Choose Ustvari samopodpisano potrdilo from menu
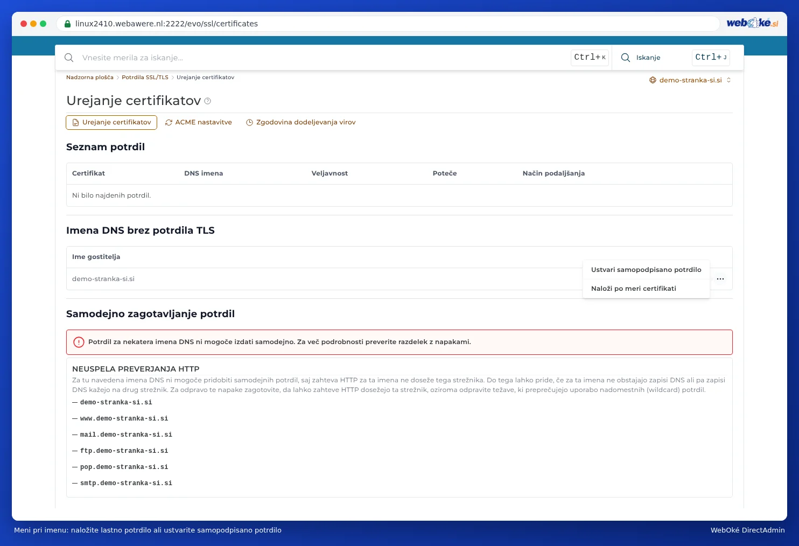799x546 pixels. click(x=646, y=270)
